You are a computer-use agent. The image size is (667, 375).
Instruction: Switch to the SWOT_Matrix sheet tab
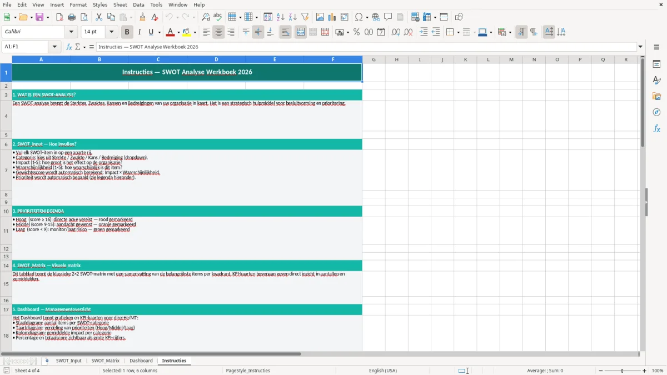coord(106,361)
